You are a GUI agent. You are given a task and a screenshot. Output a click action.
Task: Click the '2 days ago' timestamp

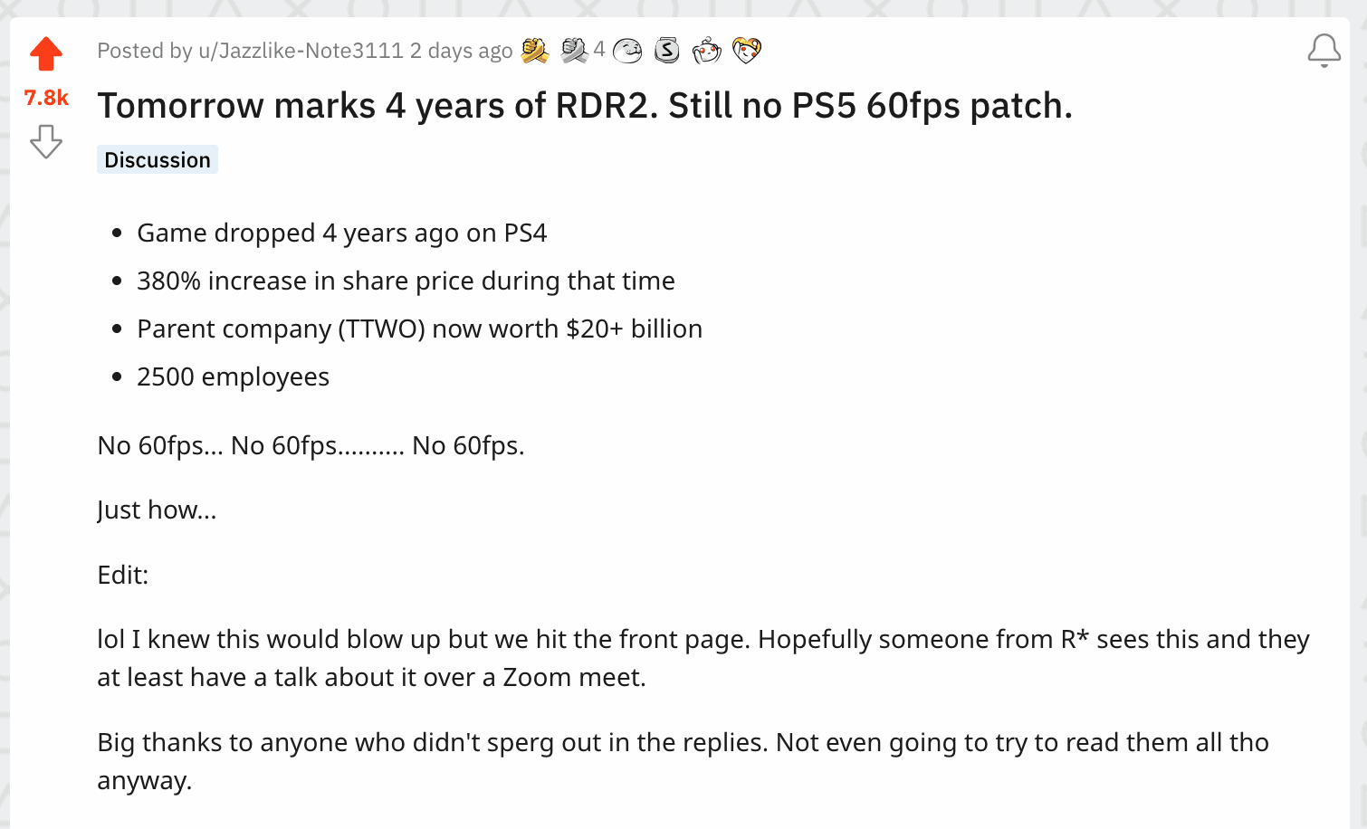point(462,51)
